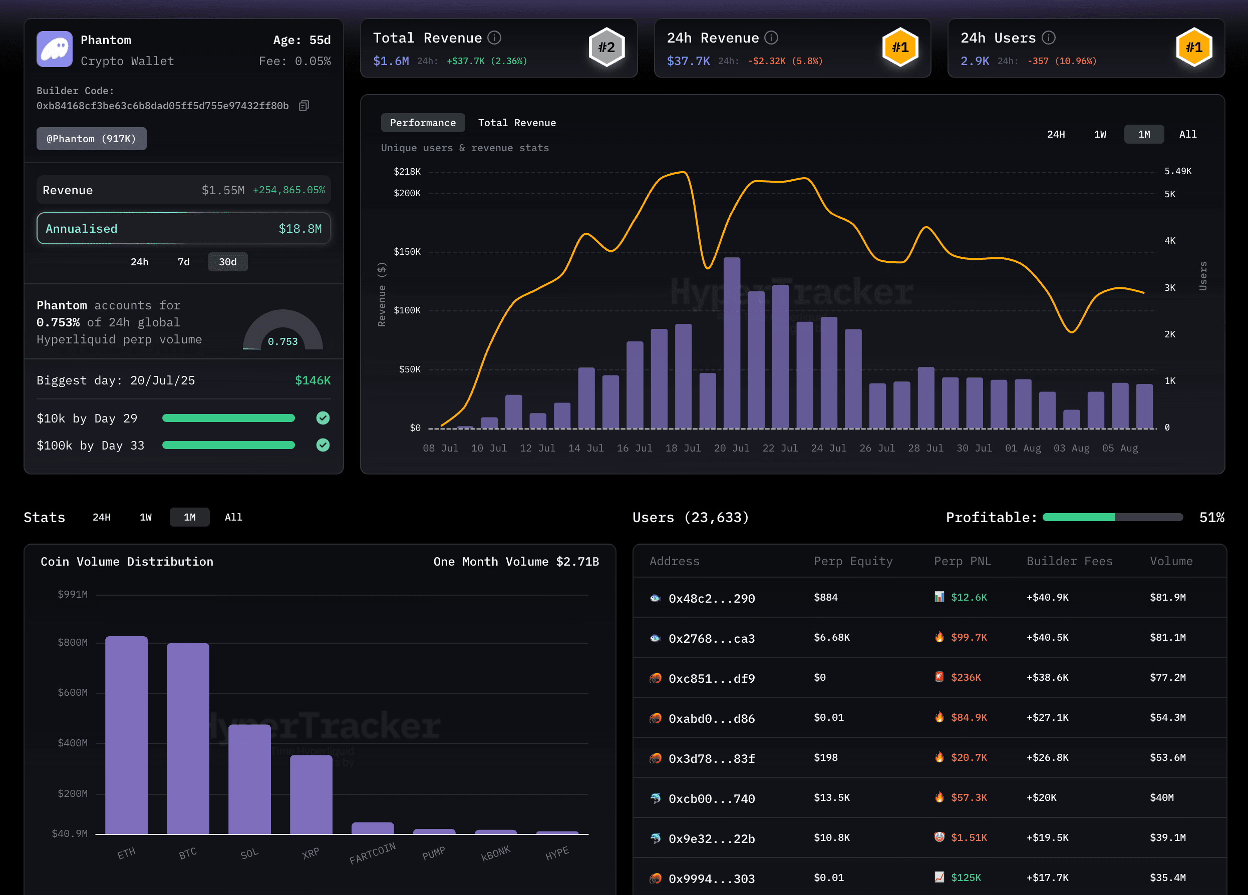Viewport: 1248px width, 895px height.
Task: Sort the table by the Volume column
Action: point(1171,561)
